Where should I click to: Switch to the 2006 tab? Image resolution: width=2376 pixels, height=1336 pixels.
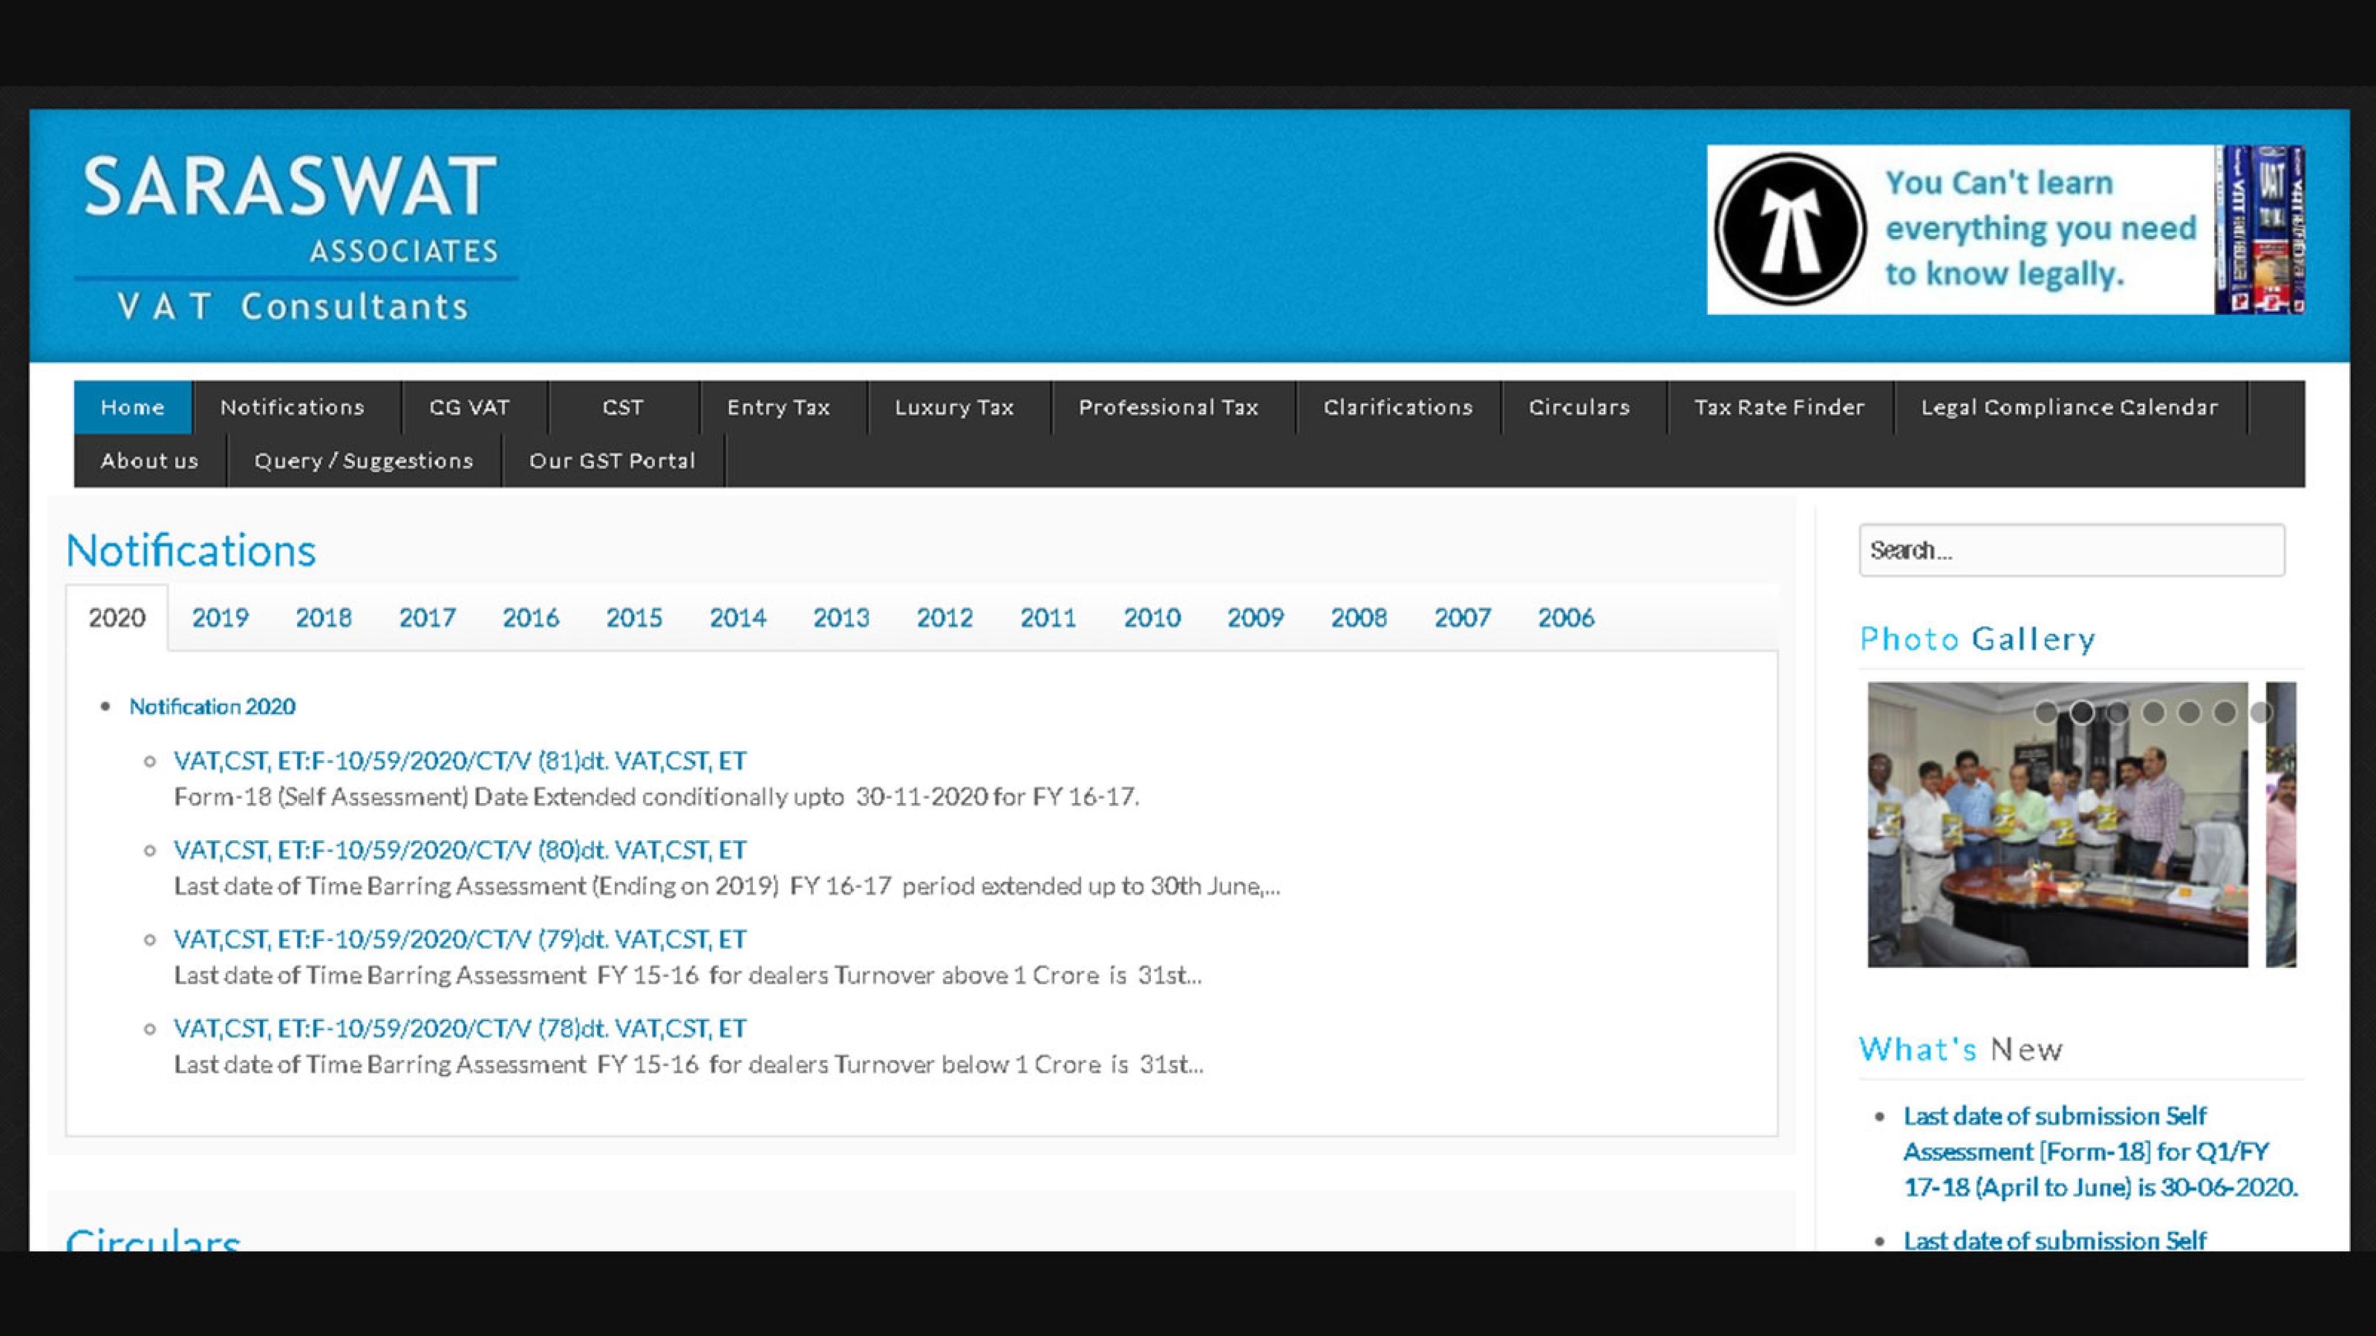[x=1566, y=618]
